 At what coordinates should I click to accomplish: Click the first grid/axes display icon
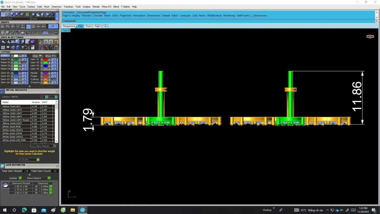(3, 14)
